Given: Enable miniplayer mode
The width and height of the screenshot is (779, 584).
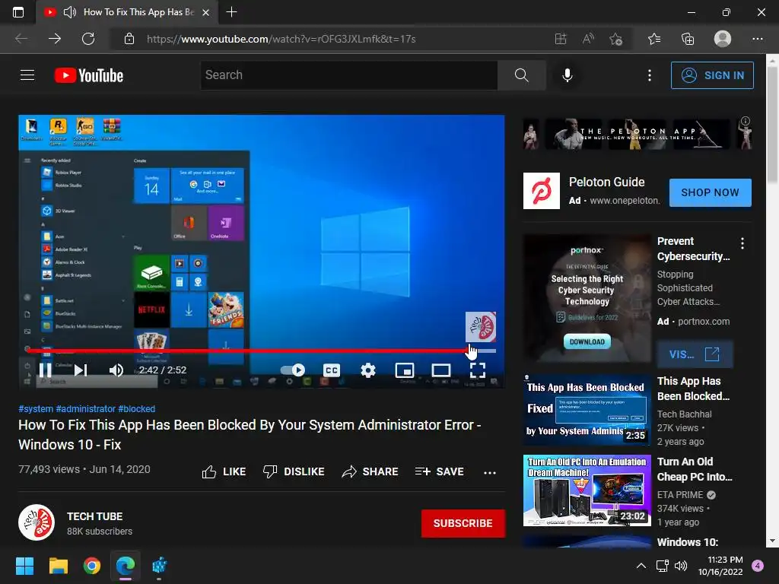Looking at the screenshot, I should point(405,370).
